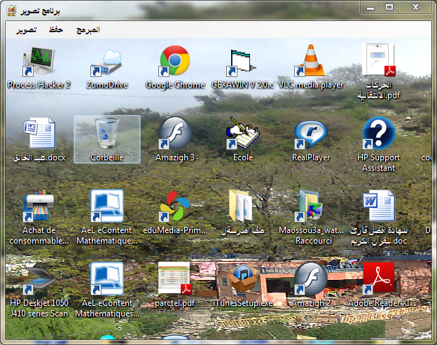437x345 pixels.
Task: Click the iTunesSetup.exe label text
Action: [243, 303]
